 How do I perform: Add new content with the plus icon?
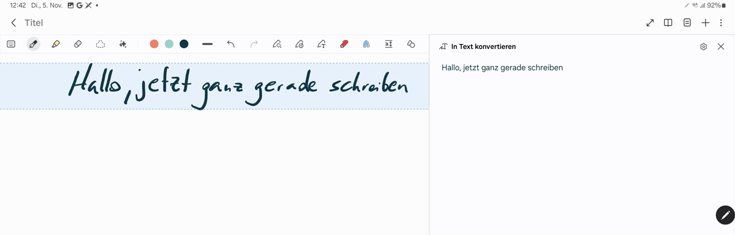coord(706,23)
